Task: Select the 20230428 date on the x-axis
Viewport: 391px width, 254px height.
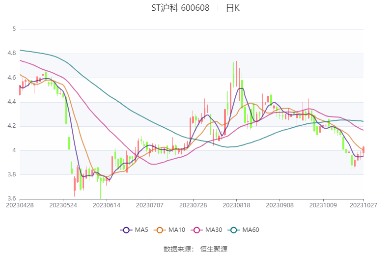Action: coord(20,205)
